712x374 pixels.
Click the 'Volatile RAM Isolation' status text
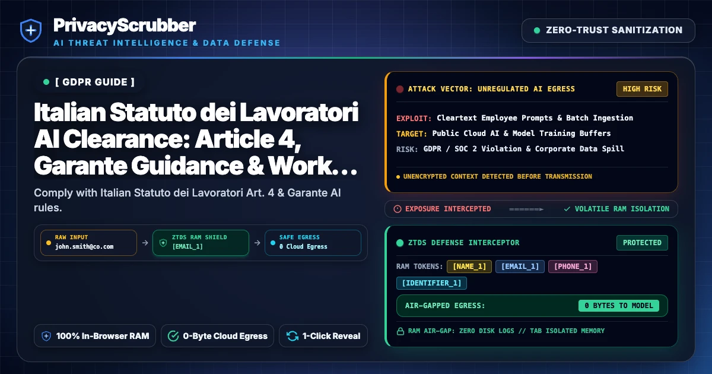(622, 209)
